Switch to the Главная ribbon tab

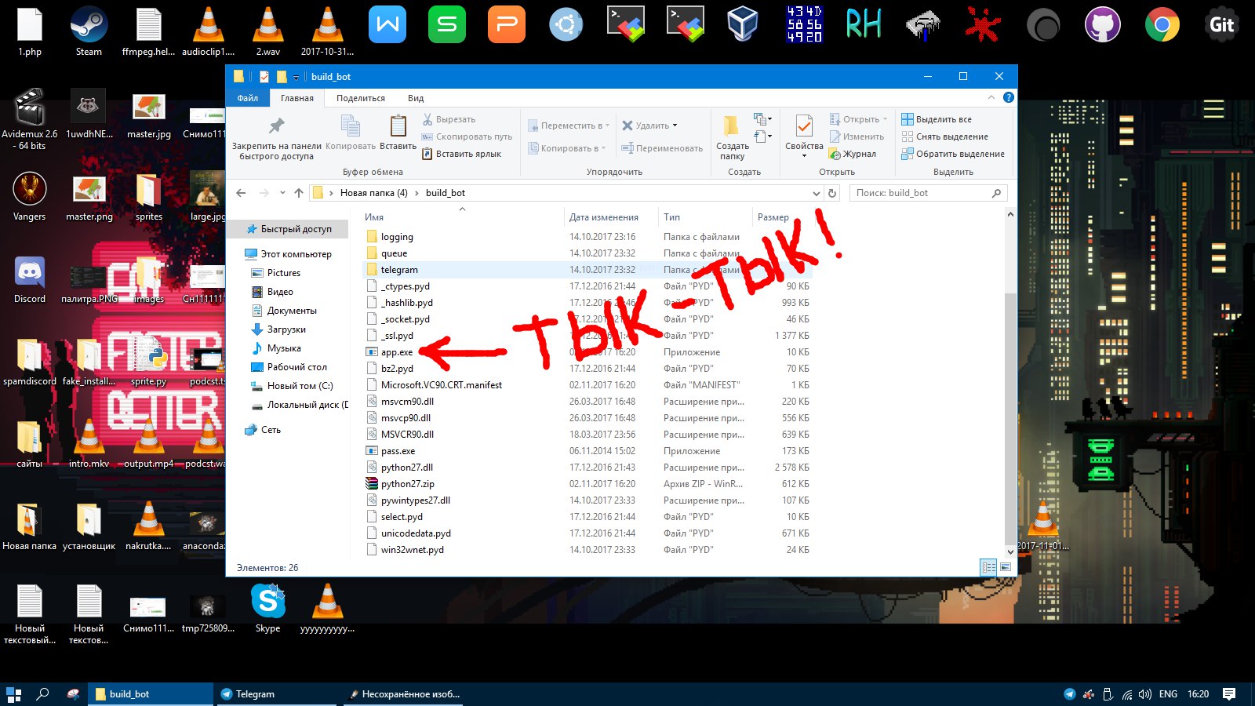tap(297, 98)
